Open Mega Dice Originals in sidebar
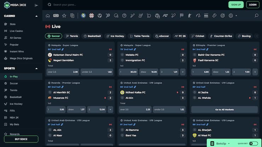 [x=21, y=58]
